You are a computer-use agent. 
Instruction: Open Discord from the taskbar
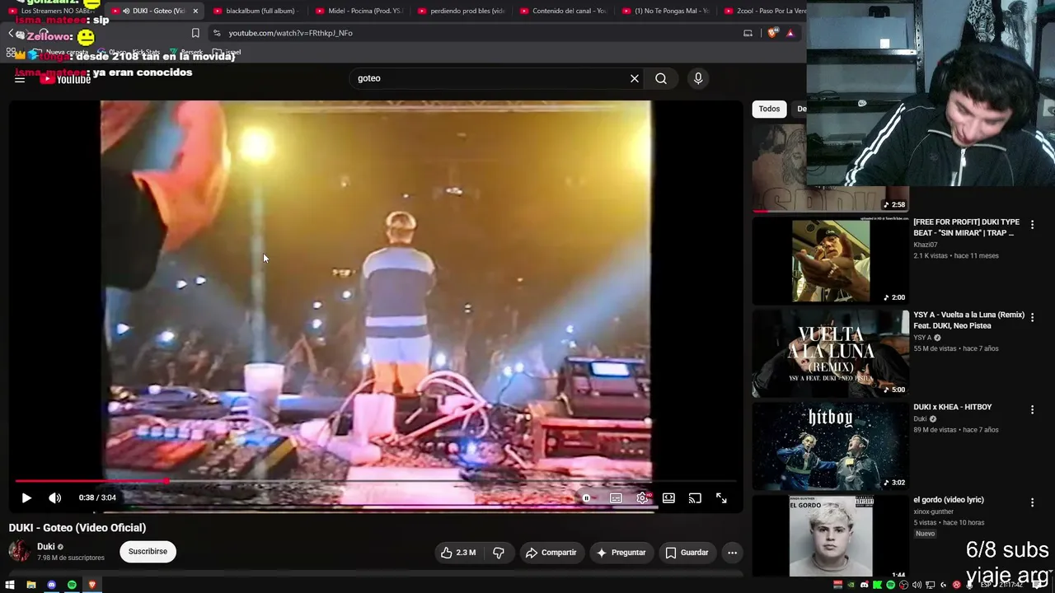[51, 585]
